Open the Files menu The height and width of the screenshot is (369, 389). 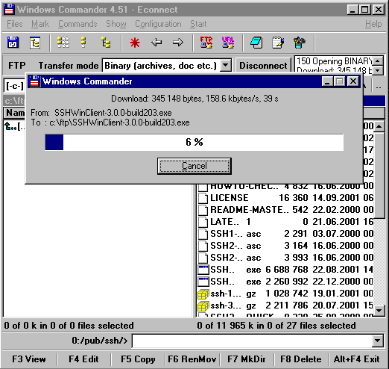pos(15,24)
